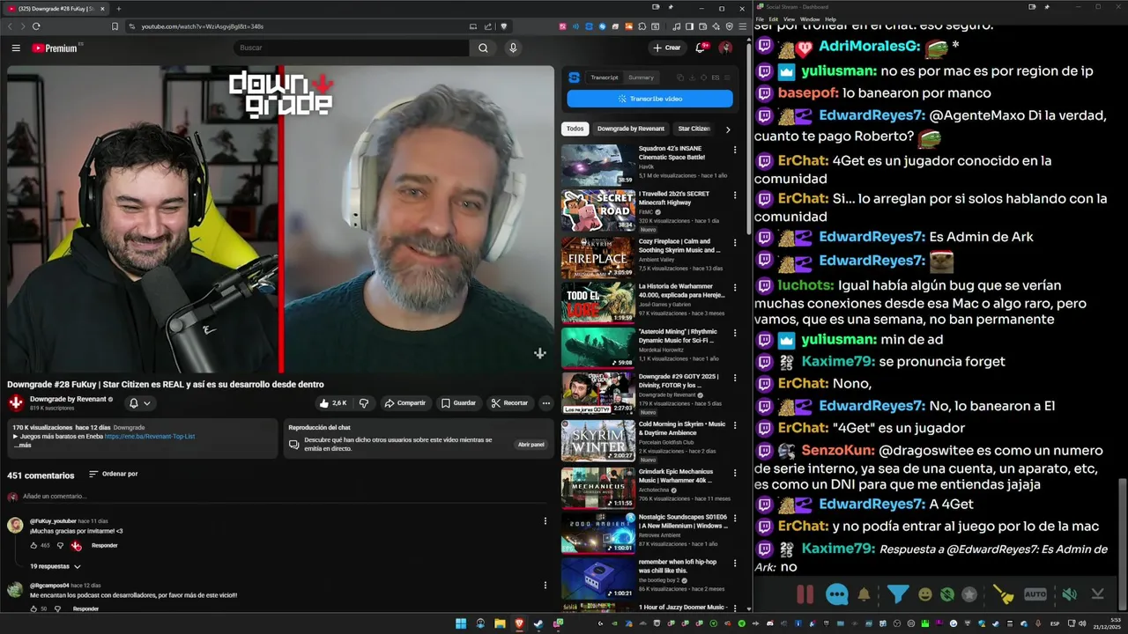Open the Edit menu in Social Stream
This screenshot has width=1128, height=634.
[x=773, y=18]
